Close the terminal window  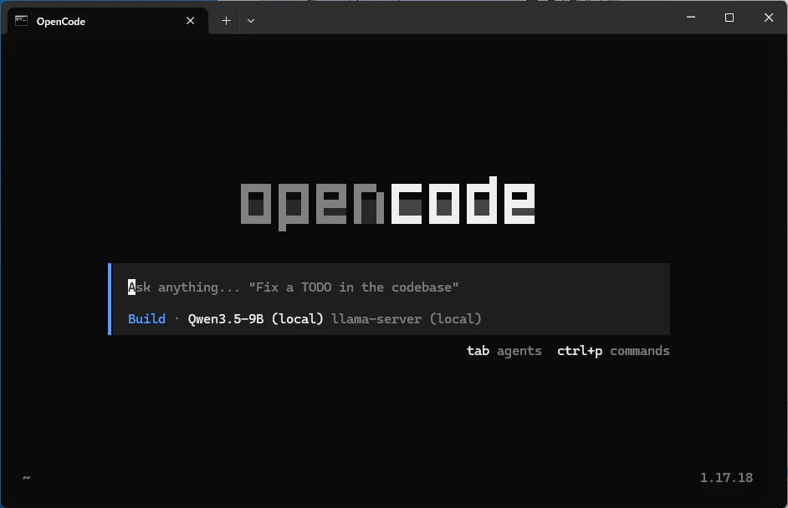tap(769, 18)
